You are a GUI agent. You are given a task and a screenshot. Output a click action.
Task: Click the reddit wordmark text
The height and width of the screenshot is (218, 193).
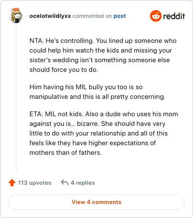point(174,16)
